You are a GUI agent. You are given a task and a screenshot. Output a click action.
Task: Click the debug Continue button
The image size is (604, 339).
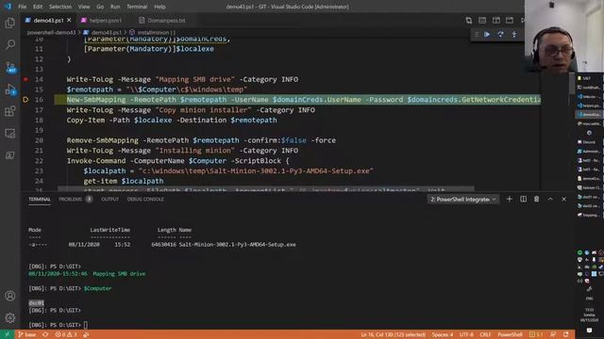click(x=487, y=34)
